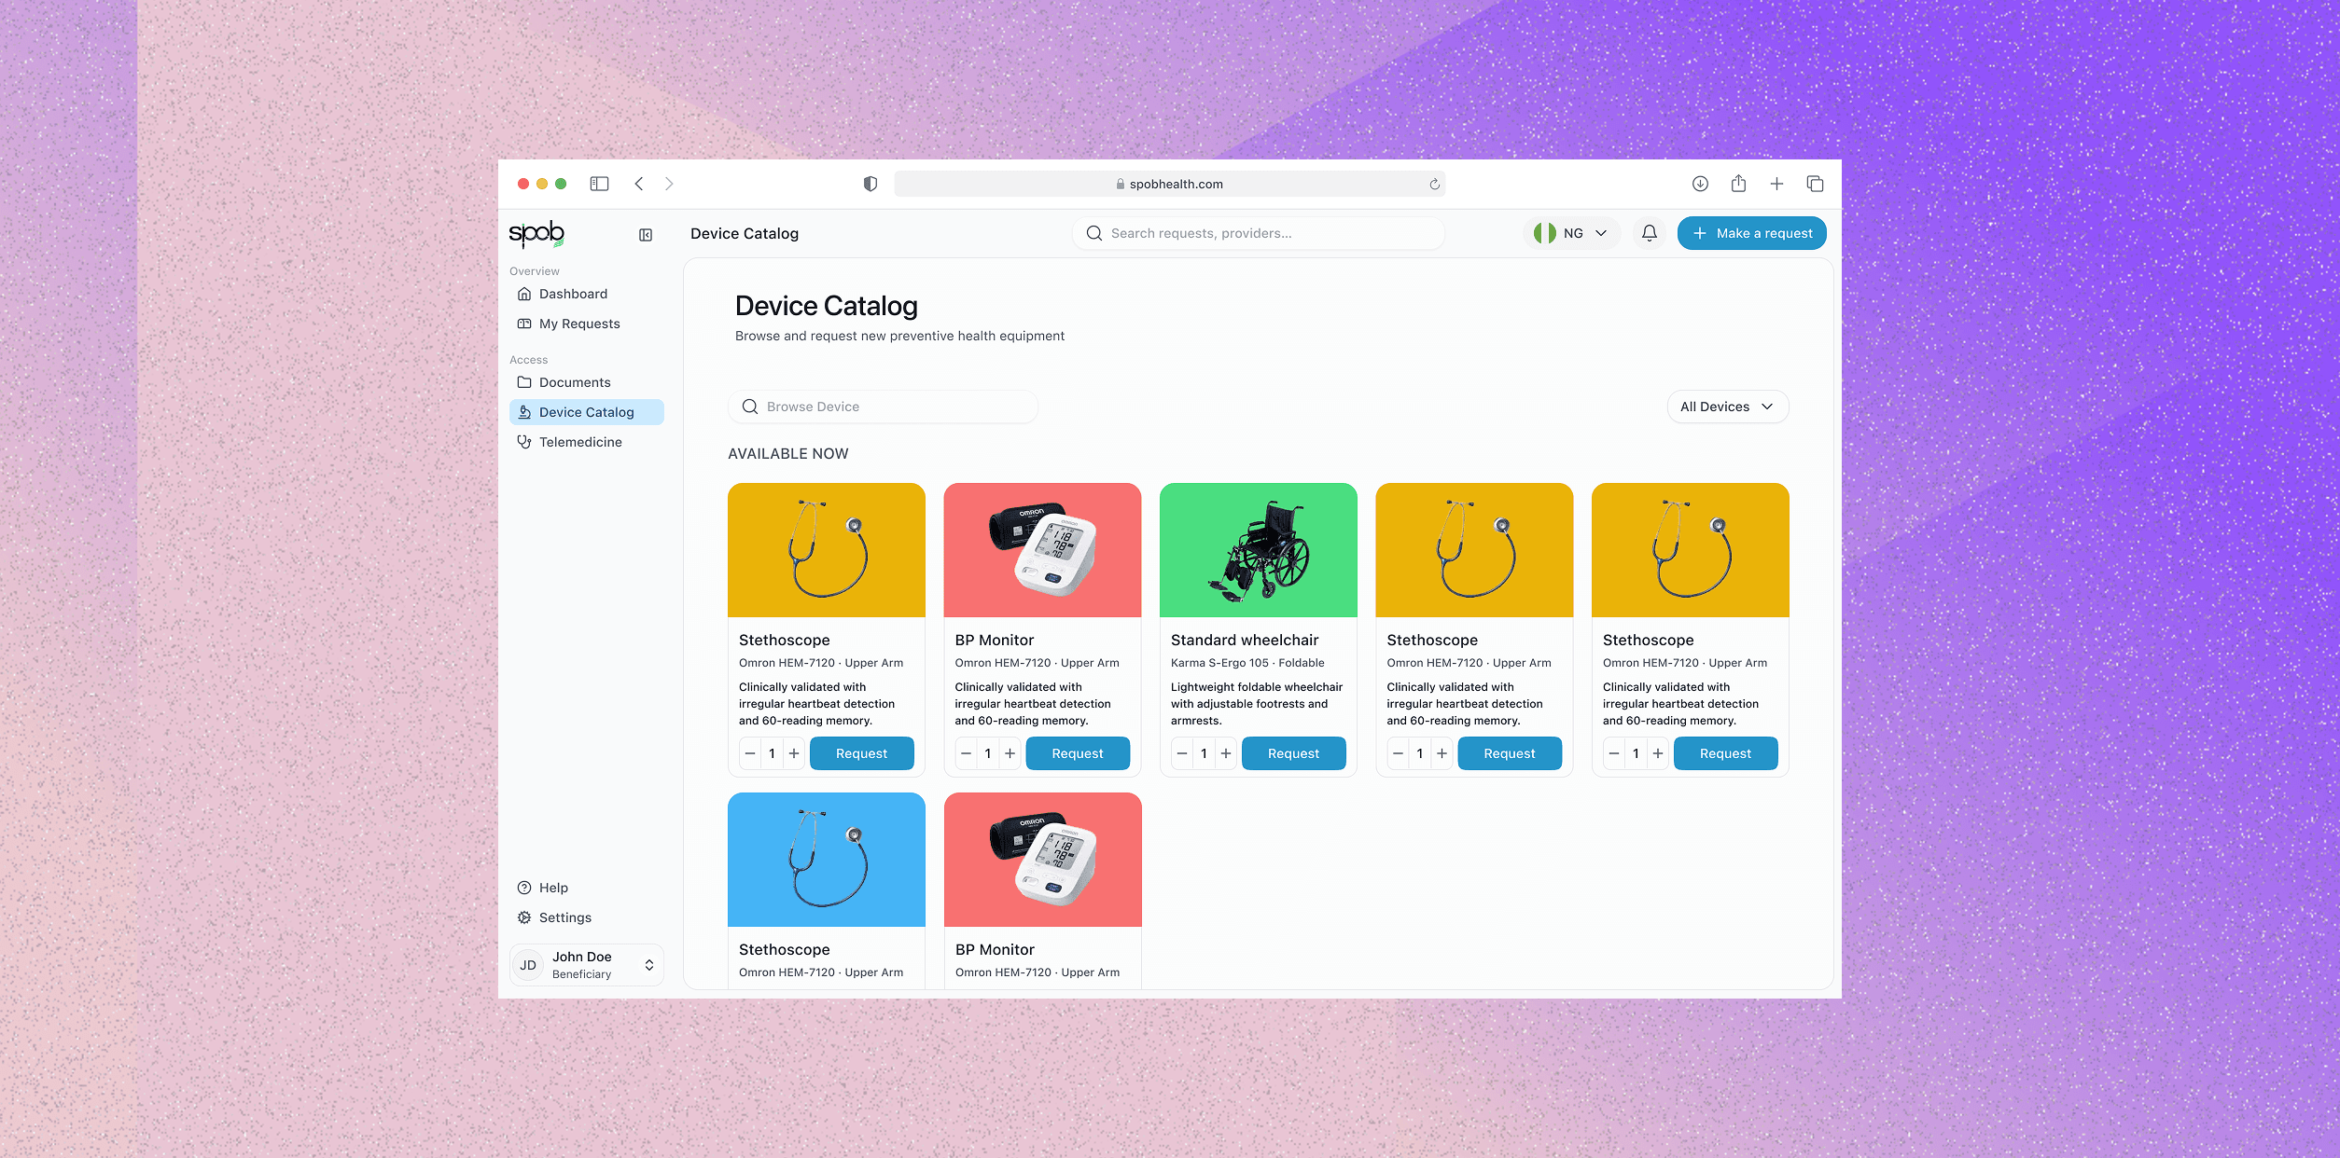
Task: Show the tab overview icon
Action: 1815,184
